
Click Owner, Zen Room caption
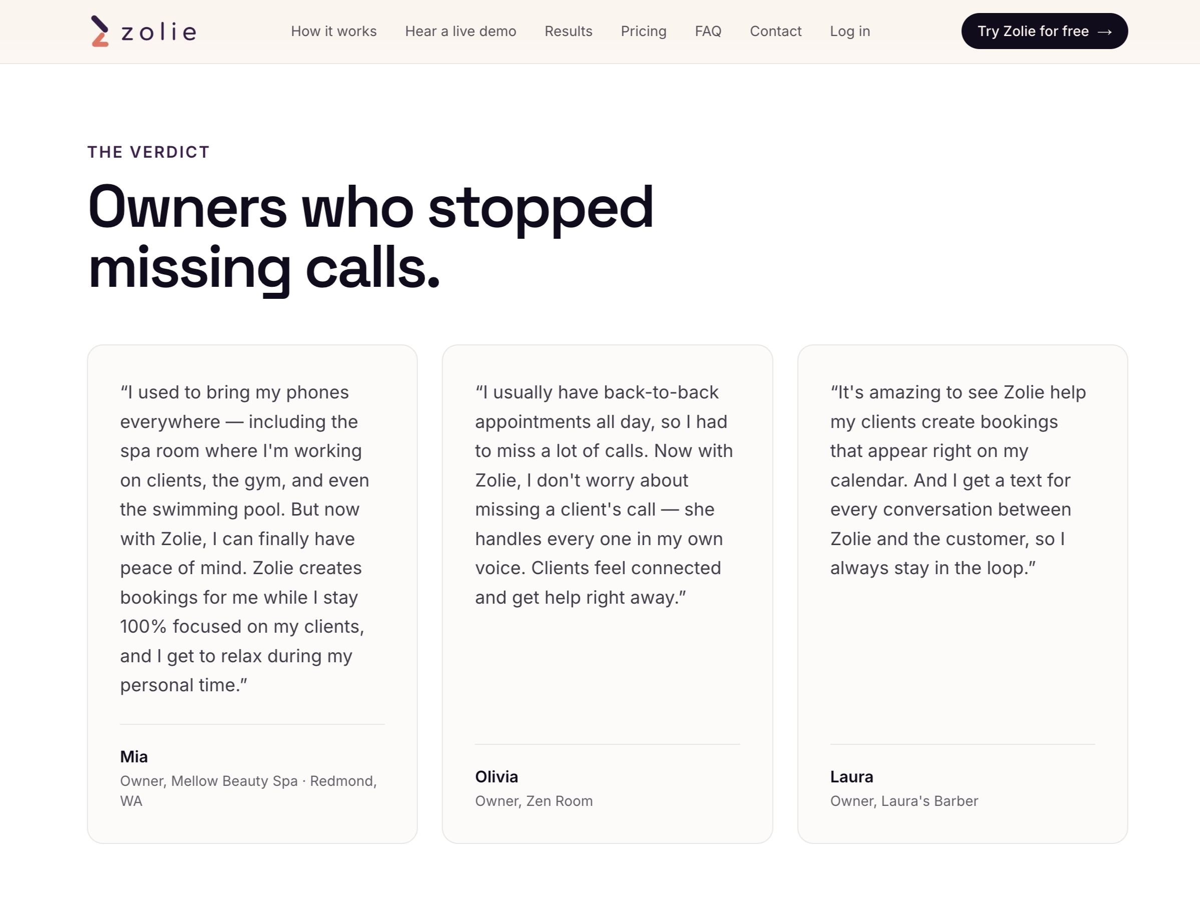coord(534,801)
